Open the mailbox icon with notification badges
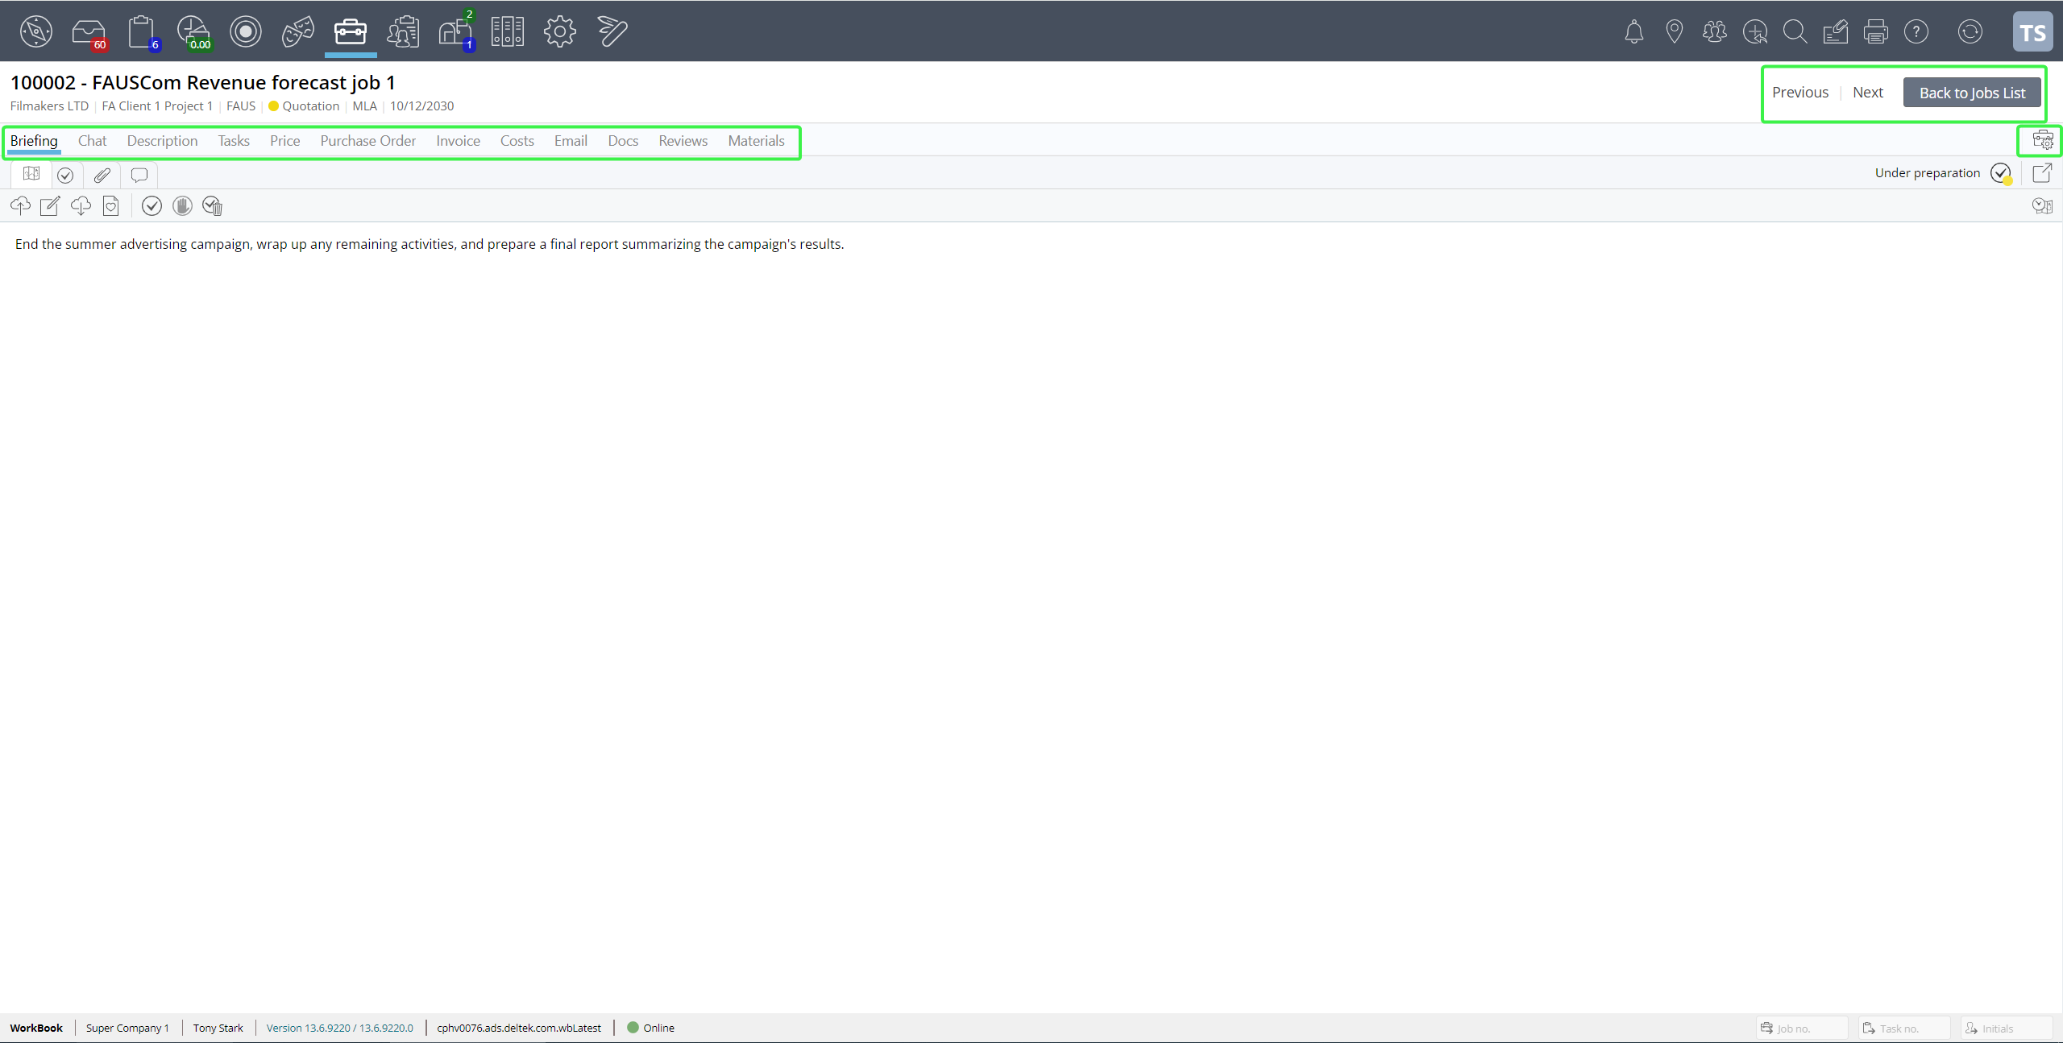 tap(456, 31)
